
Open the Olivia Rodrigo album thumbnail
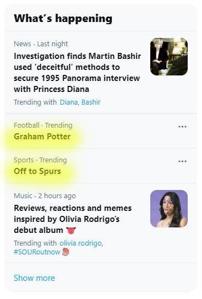coord(169,209)
